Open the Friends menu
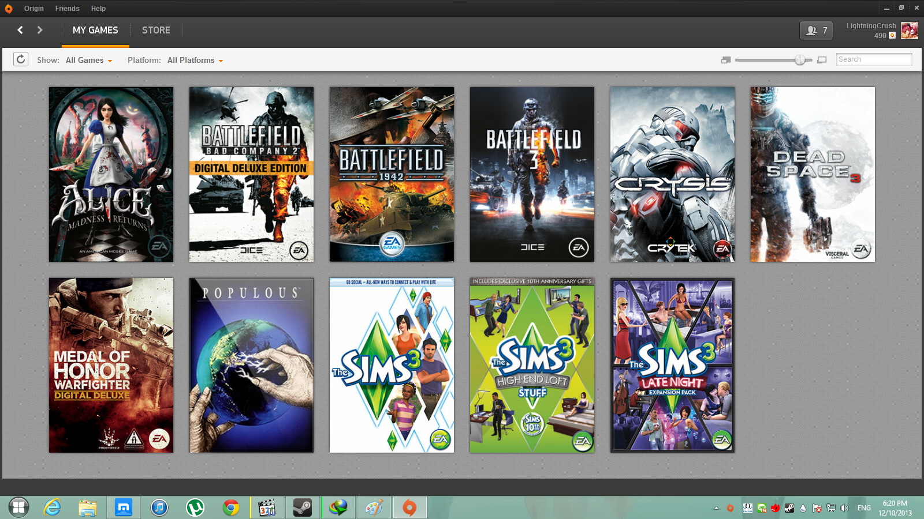The width and height of the screenshot is (924, 519). tap(67, 9)
